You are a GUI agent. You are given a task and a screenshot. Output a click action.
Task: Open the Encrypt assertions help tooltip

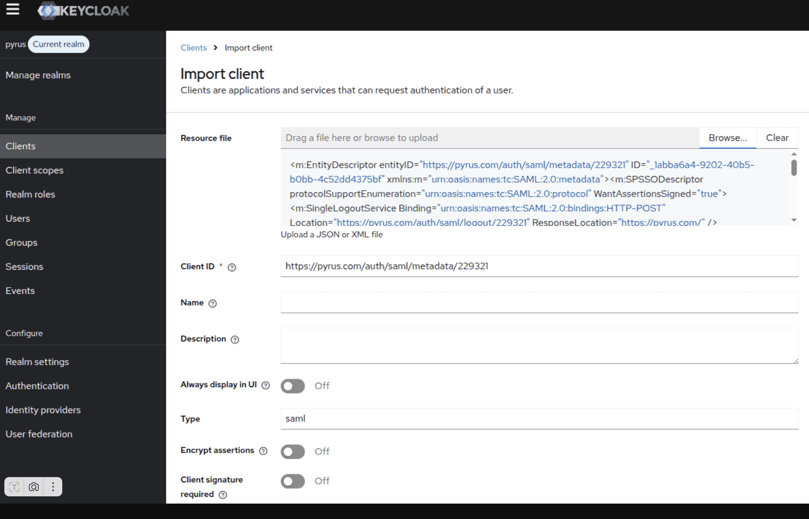[x=263, y=451]
